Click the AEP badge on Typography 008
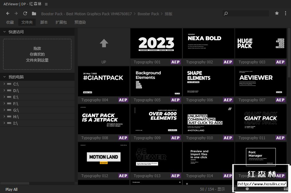291x193 pixels. point(123,138)
